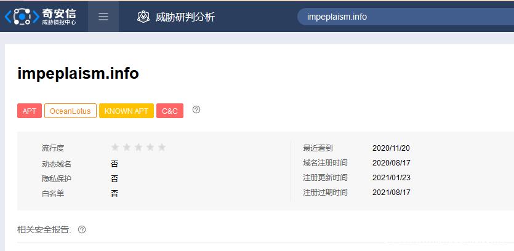Click the fourth popularity star
Viewport: 514px width, 251px height.
[x=150, y=148]
